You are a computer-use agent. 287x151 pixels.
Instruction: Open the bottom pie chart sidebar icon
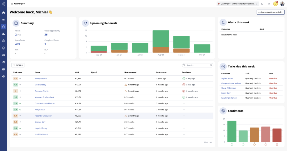(x=3, y=76)
